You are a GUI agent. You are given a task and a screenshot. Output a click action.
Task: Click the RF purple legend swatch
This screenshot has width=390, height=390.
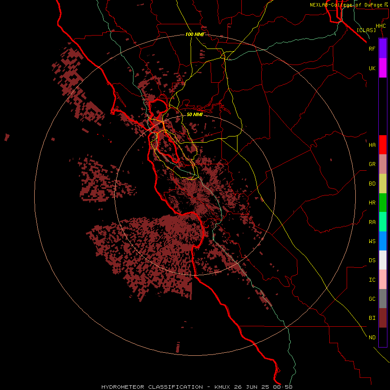pos(383,48)
